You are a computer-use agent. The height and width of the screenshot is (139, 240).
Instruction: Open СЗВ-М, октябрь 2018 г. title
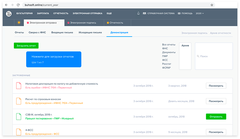(39, 115)
